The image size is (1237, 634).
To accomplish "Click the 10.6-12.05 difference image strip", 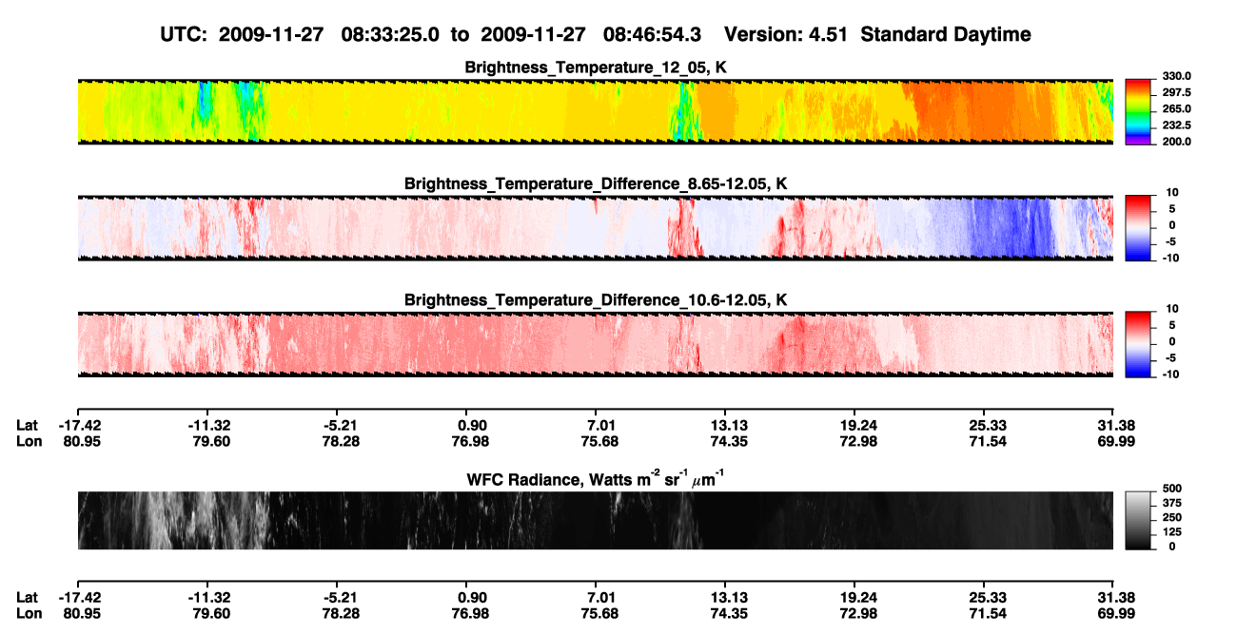I will click(x=595, y=344).
